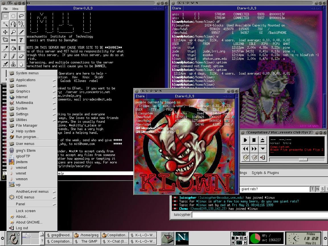The width and height of the screenshot is (328, 246).
Task: Pick the fuzzy select magic wand tool
Action: pos(5,24)
